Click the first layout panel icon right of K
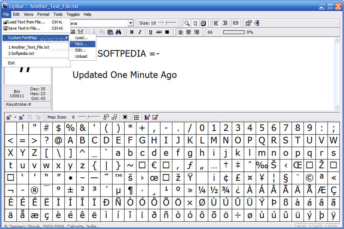 (216, 23)
